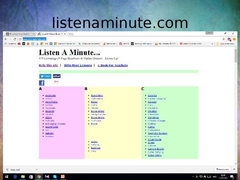Open the Calories lesson link

(152, 96)
